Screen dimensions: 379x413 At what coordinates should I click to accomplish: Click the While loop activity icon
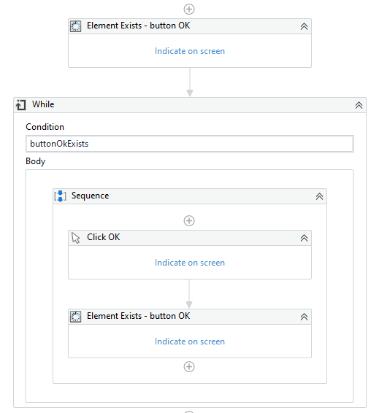click(21, 105)
